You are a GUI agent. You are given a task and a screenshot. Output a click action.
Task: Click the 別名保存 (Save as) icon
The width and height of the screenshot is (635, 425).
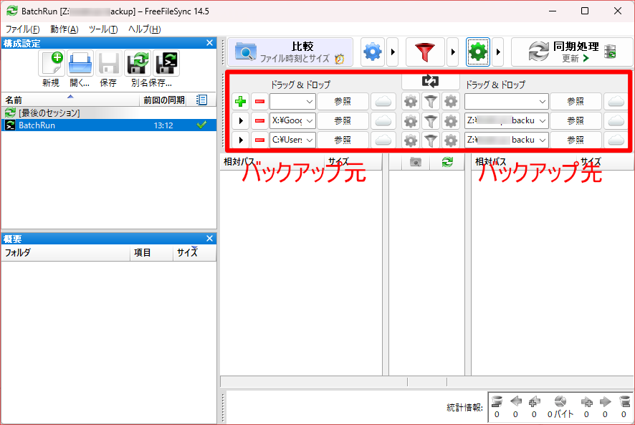point(137,65)
